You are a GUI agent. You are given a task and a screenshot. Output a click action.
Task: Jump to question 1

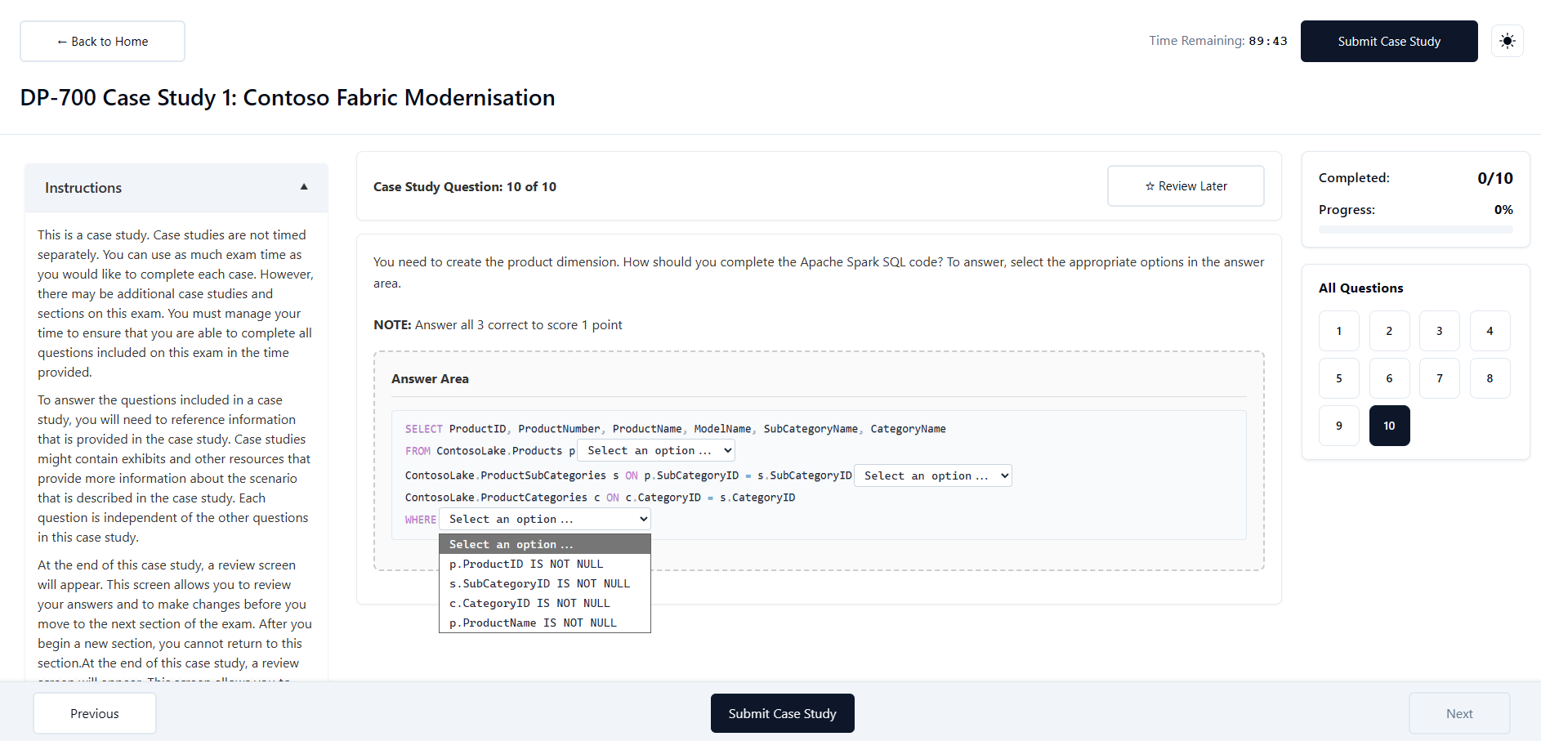[1338, 331]
